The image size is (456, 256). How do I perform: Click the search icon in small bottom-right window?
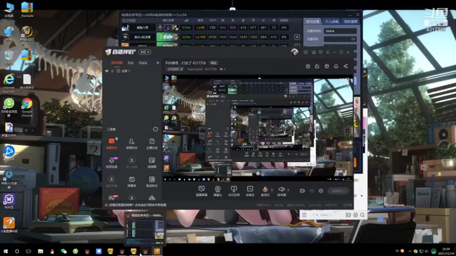pyautogui.click(x=363, y=215)
